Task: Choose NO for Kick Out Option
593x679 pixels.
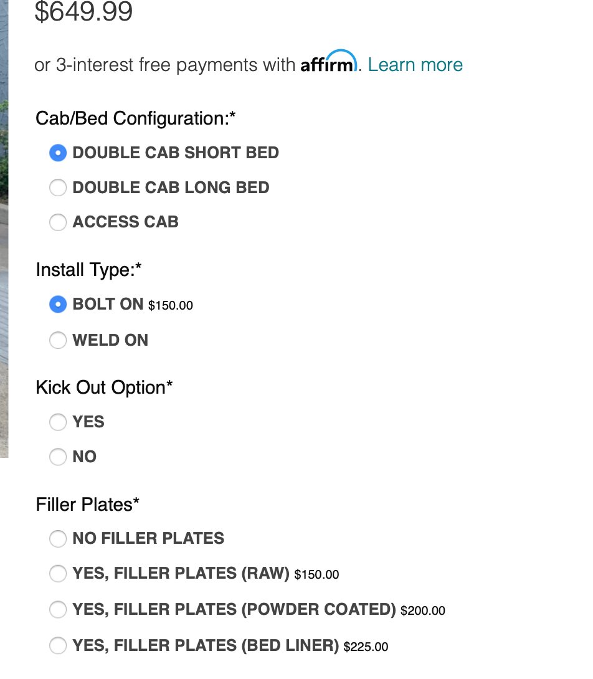Action: click(57, 457)
